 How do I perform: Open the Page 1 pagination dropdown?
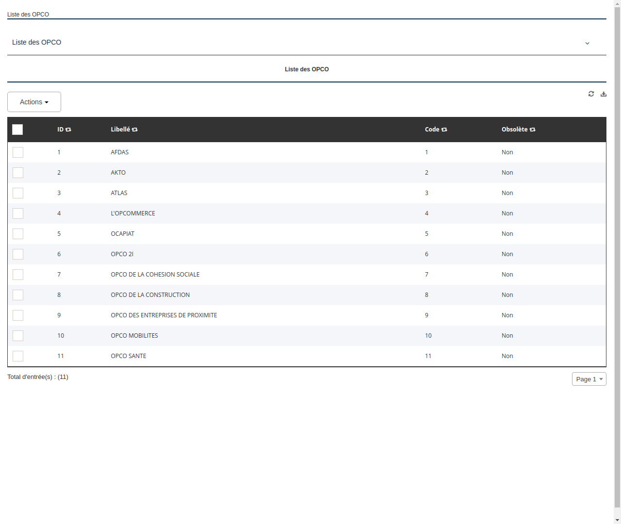(589, 379)
